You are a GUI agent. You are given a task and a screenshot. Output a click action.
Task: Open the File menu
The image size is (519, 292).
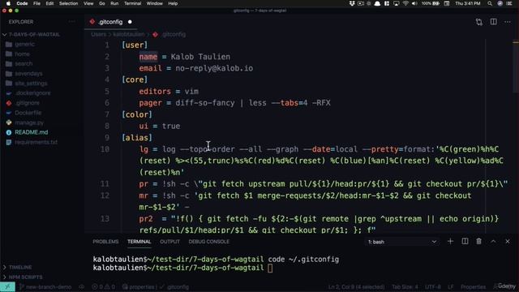36,3
